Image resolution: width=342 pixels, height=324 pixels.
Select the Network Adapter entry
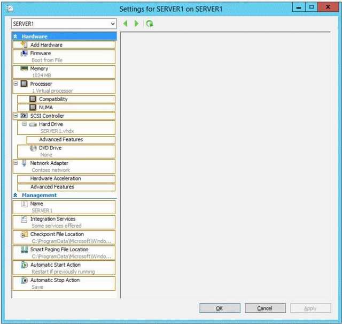point(64,167)
